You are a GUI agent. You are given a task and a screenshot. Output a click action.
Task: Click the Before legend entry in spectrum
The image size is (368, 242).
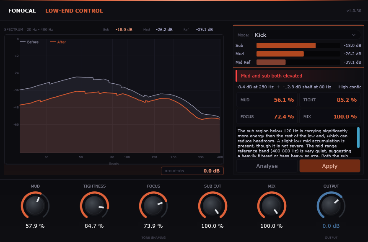[29, 42]
